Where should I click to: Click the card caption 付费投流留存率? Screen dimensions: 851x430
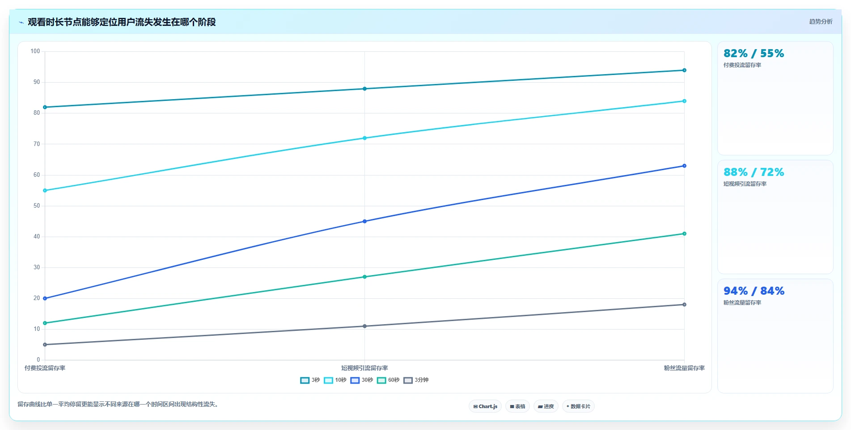click(742, 65)
